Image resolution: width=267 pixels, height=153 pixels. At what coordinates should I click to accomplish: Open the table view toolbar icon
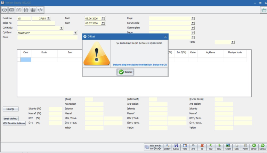tap(33, 10)
